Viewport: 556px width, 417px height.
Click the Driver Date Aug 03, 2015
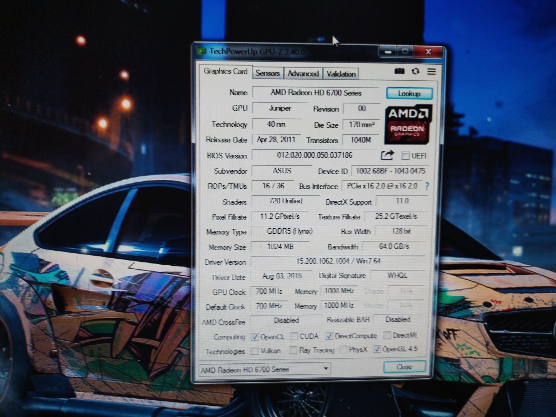coord(282,276)
